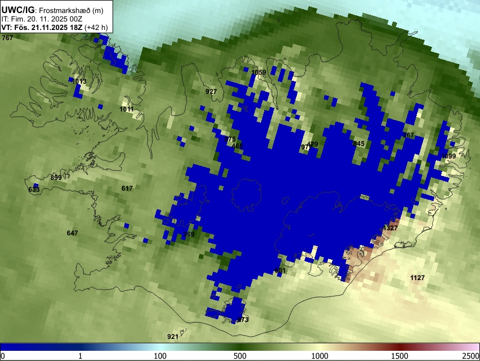Click the 'VT: Fös. 21.11.2025 18Z (+42 h)' line
This screenshot has height=361, width=480.
(x=54, y=27)
